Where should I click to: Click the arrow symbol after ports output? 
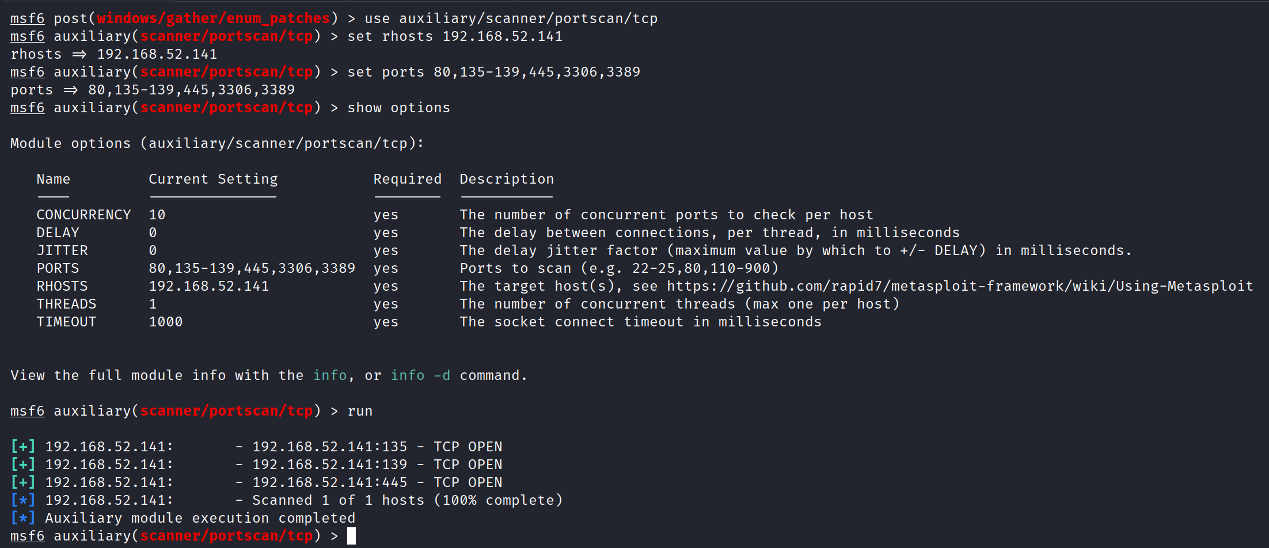click(70, 90)
